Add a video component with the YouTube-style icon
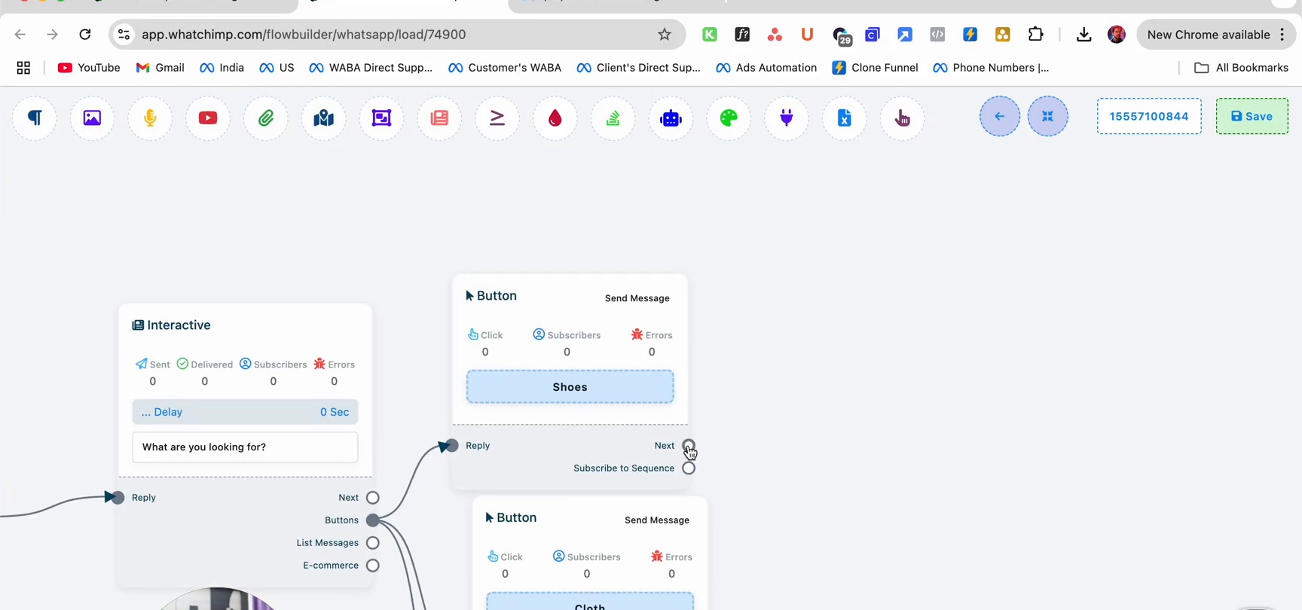The width and height of the screenshot is (1302, 610). point(208,117)
